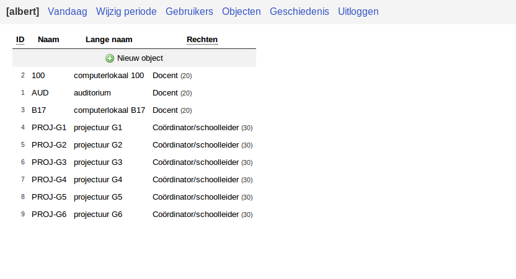Viewport: 516px width, 279px height.
Task: Open the Gebruikers section
Action: click(x=189, y=11)
